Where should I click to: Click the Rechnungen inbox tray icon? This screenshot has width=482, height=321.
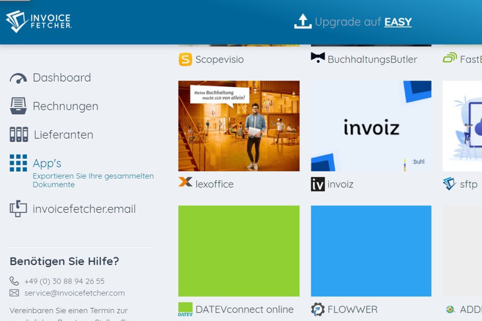[x=18, y=106]
